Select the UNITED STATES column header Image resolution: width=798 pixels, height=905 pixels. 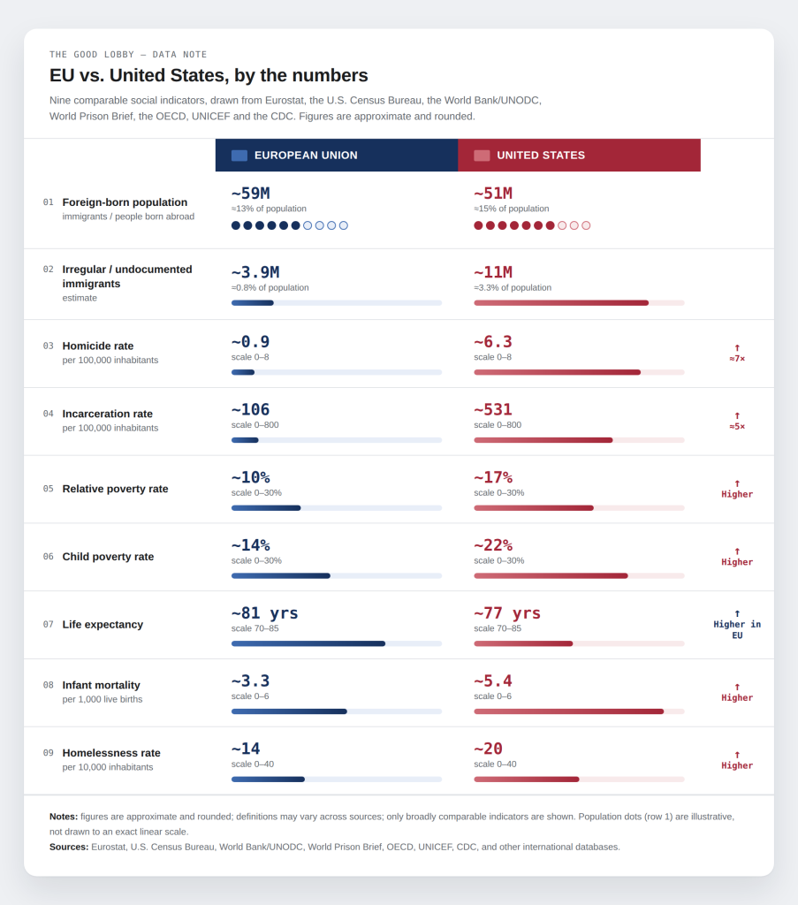pyautogui.click(x=580, y=156)
